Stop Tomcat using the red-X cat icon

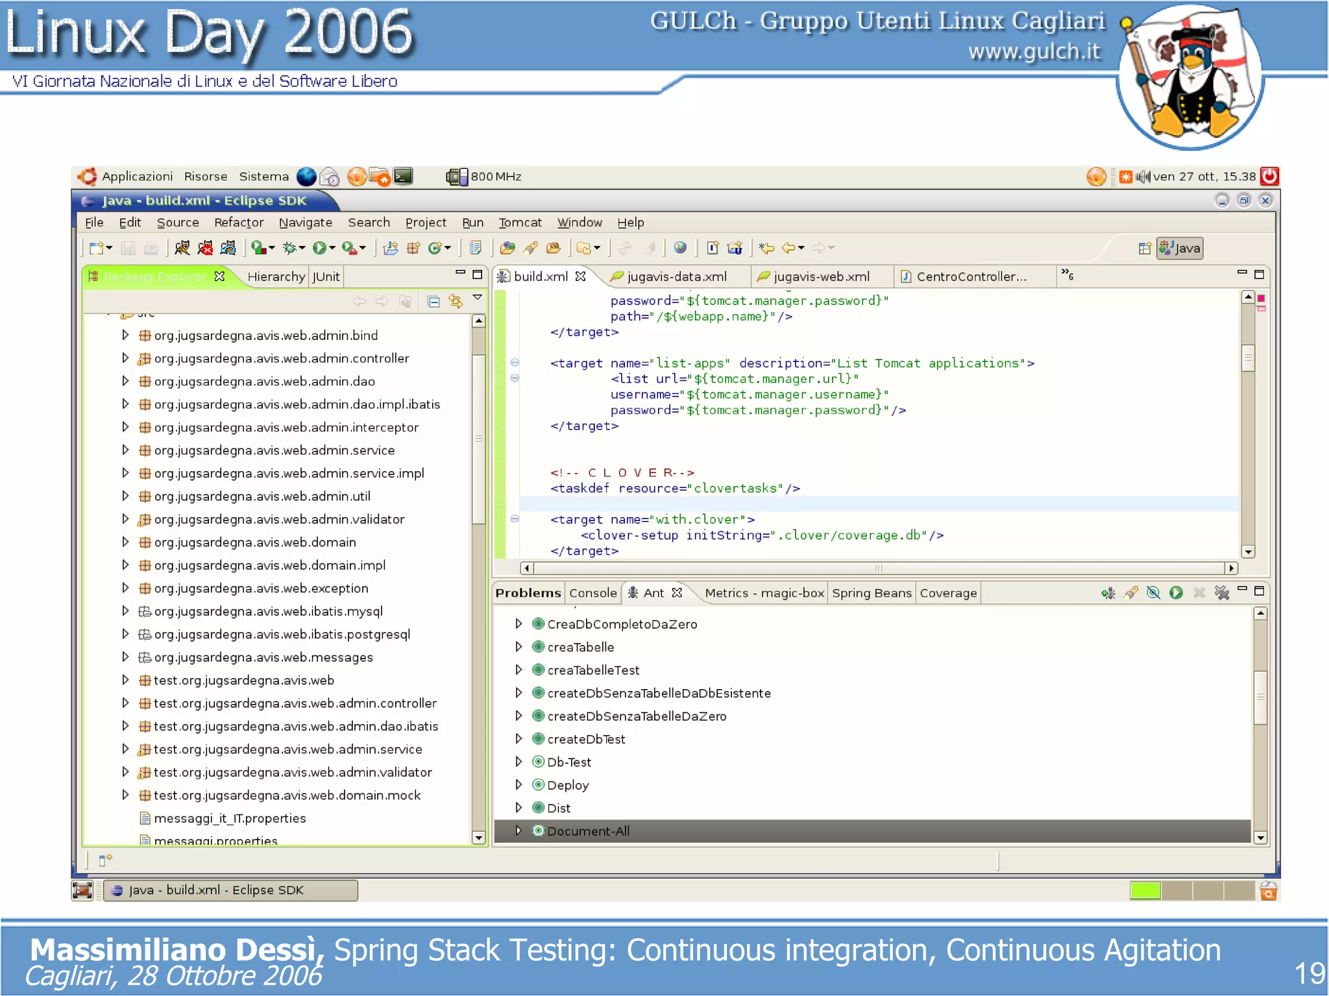pos(205,248)
